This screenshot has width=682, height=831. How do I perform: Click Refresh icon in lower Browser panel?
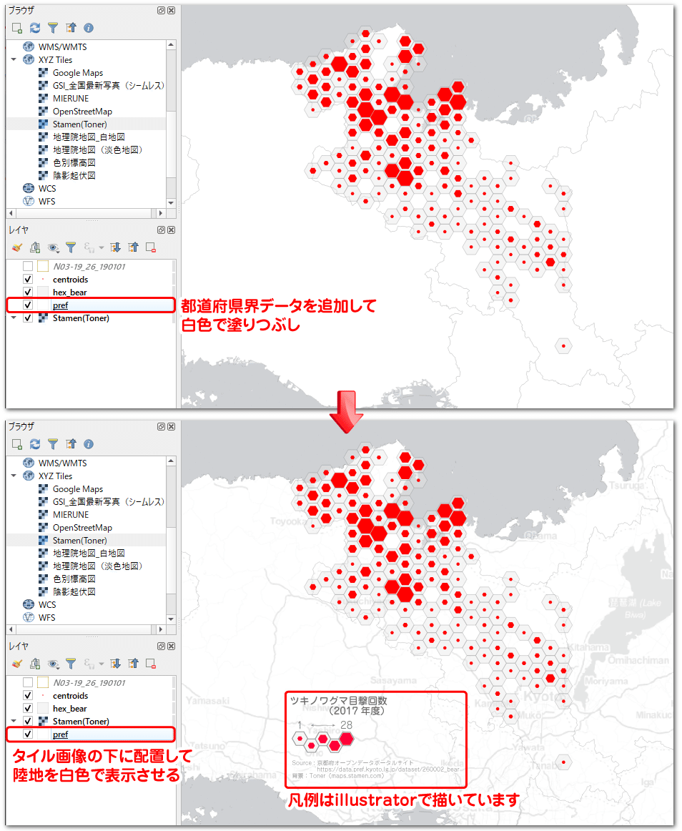(35, 443)
